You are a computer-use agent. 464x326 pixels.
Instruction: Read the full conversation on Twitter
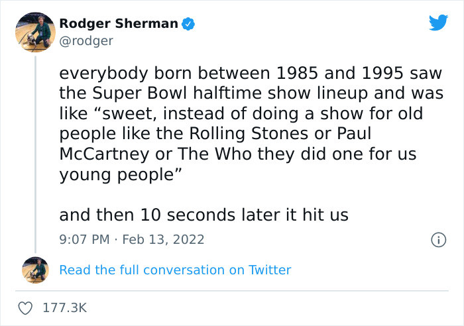click(x=175, y=270)
